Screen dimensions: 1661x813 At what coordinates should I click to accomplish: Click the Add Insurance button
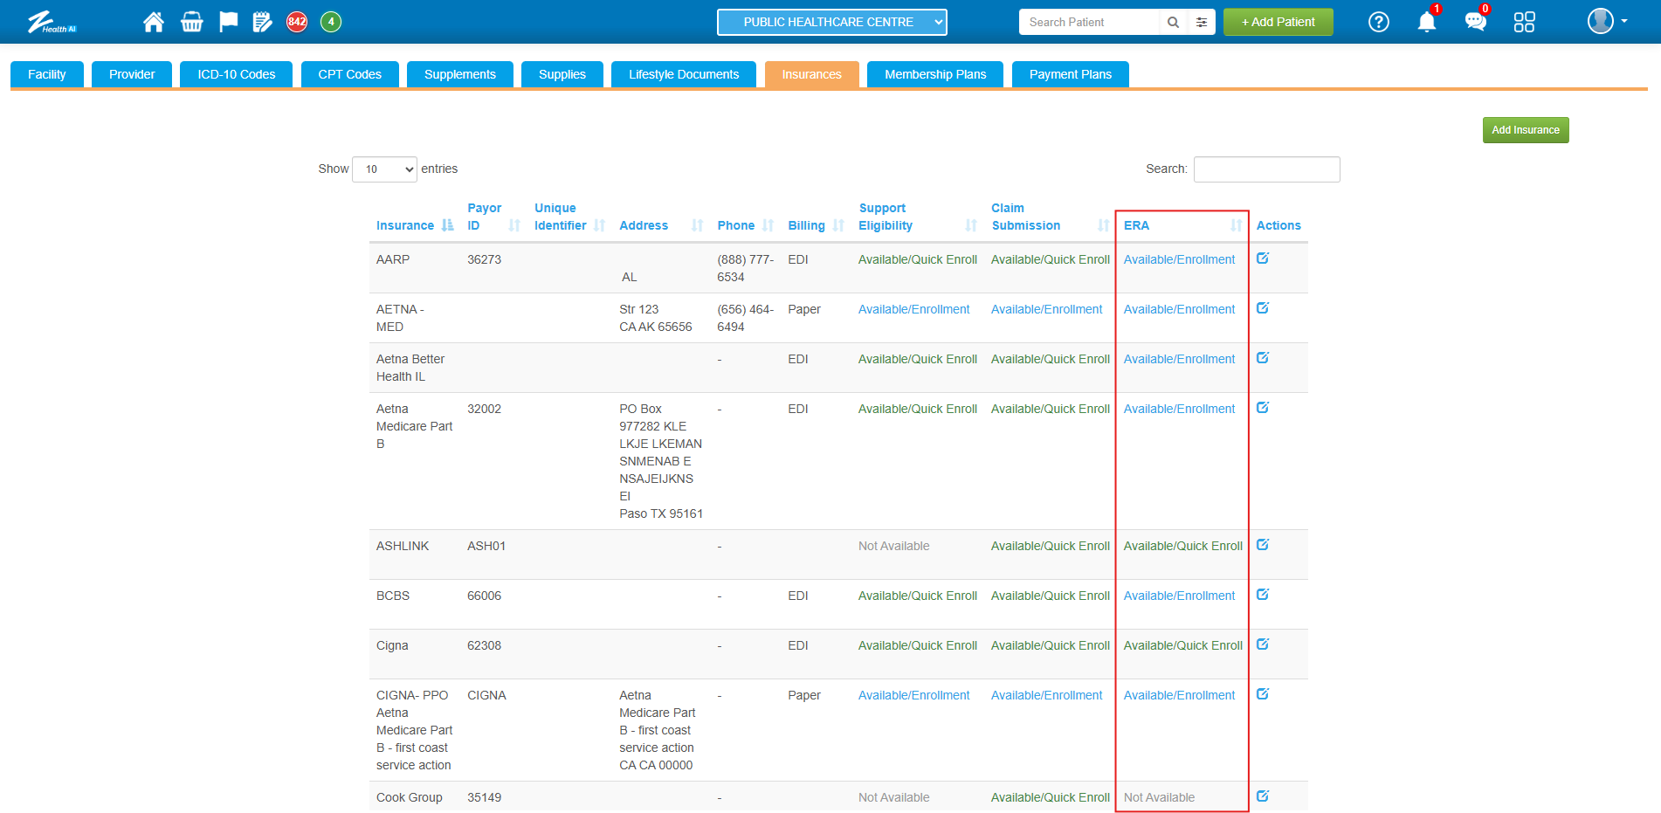(x=1525, y=130)
